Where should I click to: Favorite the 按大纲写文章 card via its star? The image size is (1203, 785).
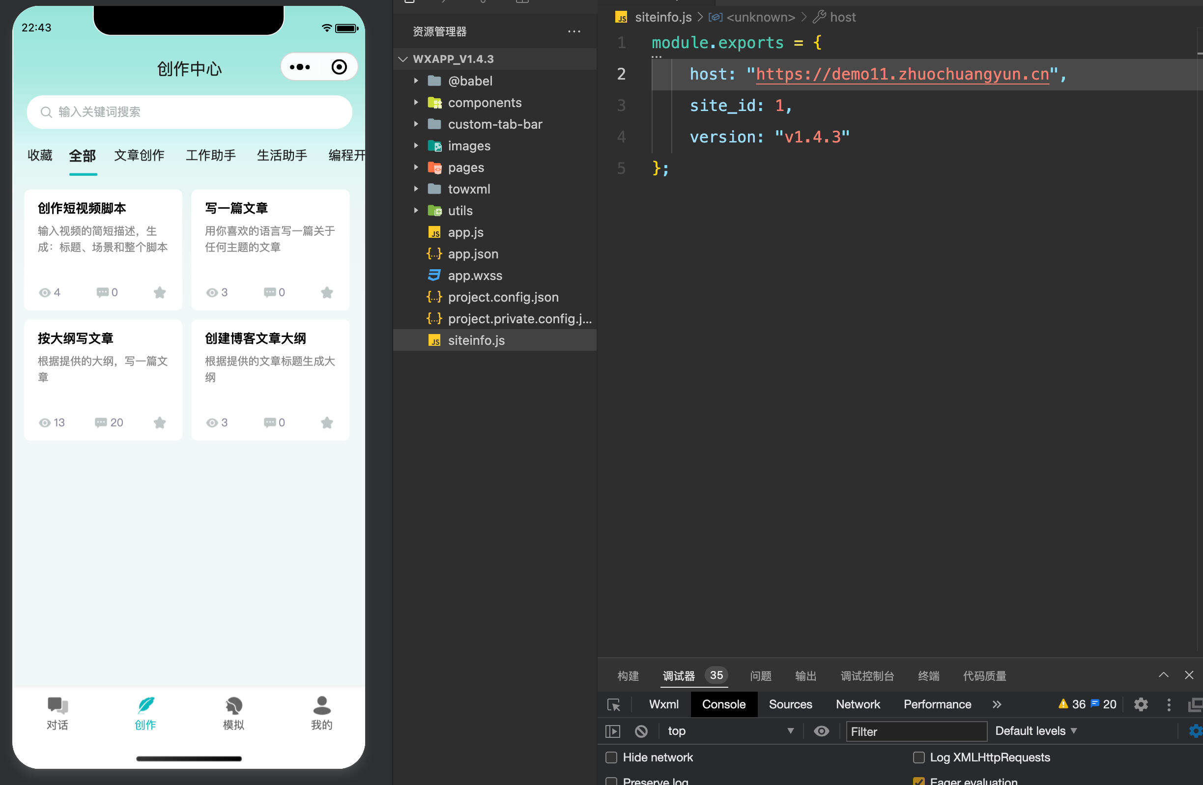click(x=160, y=422)
